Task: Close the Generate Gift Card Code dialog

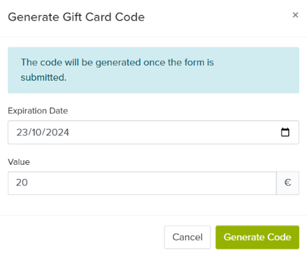Action: tap(295, 15)
